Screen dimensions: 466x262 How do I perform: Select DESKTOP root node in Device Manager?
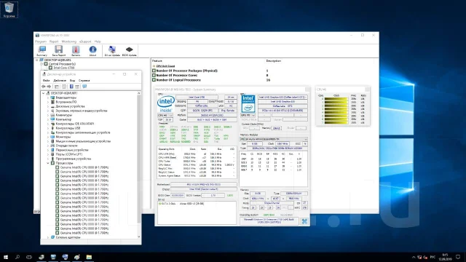pos(64,93)
